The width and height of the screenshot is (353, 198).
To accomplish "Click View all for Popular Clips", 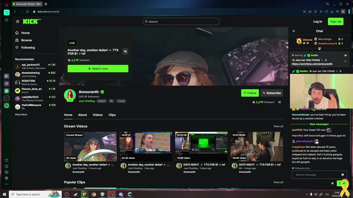I will tap(278, 182).
